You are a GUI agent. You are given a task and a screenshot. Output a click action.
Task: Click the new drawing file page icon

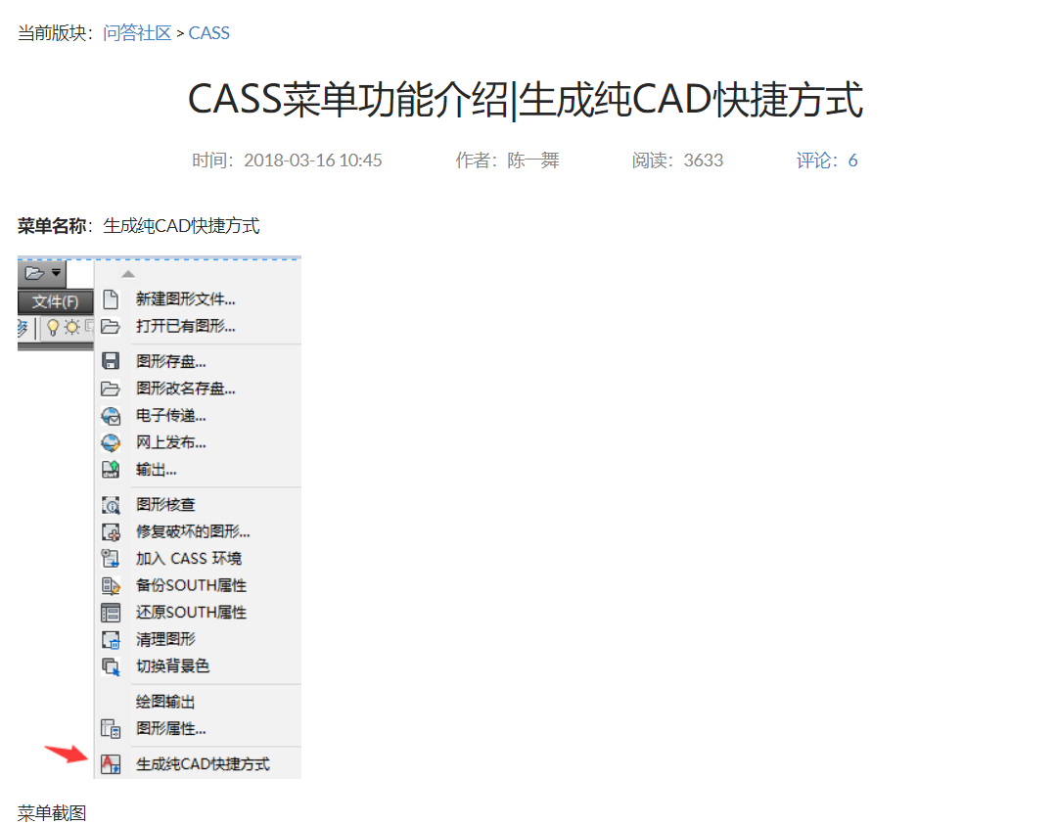click(111, 299)
